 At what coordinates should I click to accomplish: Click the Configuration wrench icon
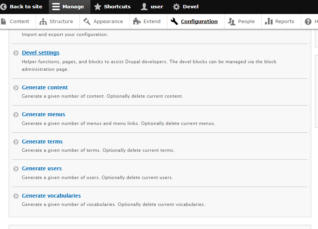click(x=174, y=21)
